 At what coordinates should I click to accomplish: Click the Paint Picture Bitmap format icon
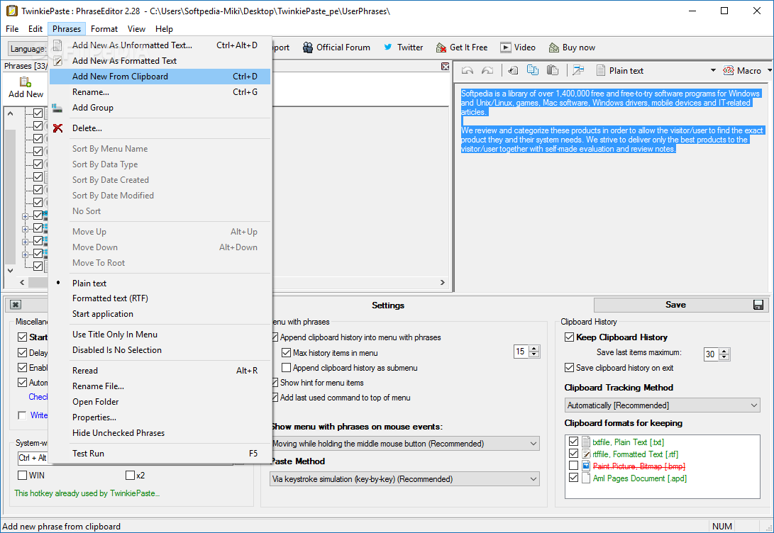[586, 466]
